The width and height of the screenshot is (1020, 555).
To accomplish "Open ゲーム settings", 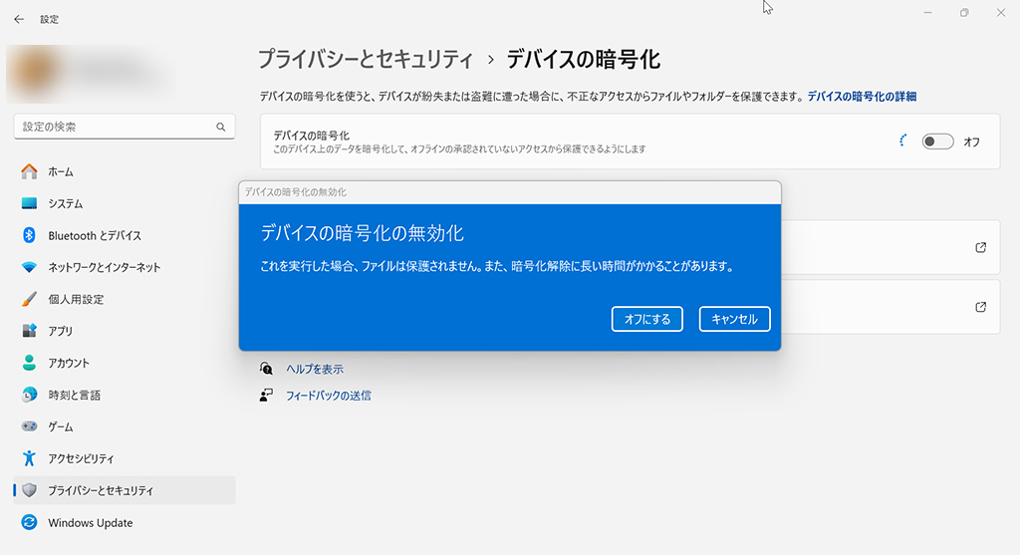I will tap(125, 426).
